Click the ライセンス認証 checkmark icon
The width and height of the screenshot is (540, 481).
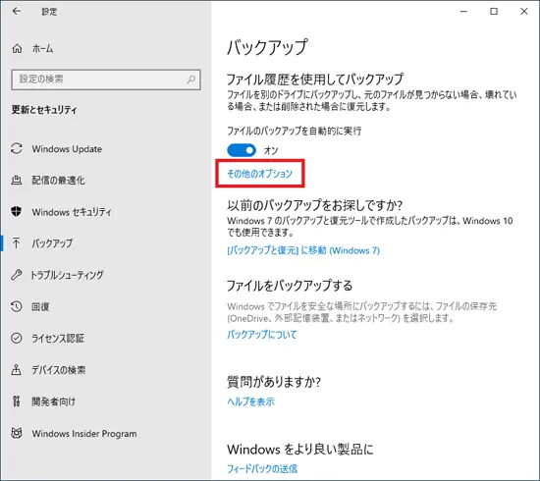[16, 338]
